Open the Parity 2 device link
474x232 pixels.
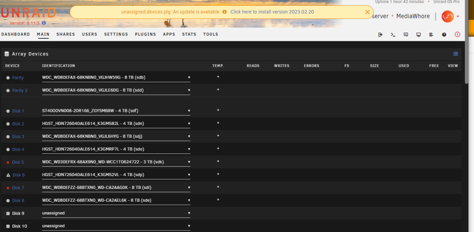20,90
